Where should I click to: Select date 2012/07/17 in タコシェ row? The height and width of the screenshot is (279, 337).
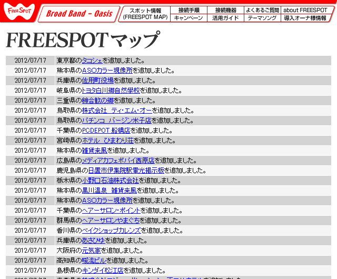[31, 61]
